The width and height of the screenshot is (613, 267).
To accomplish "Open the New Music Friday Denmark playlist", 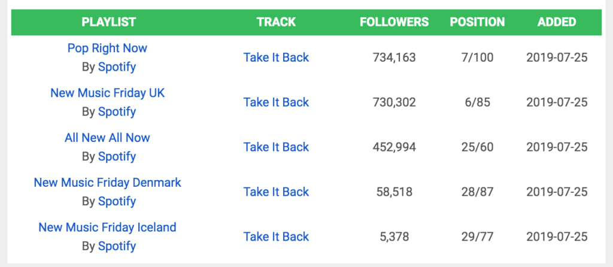I will point(107,183).
